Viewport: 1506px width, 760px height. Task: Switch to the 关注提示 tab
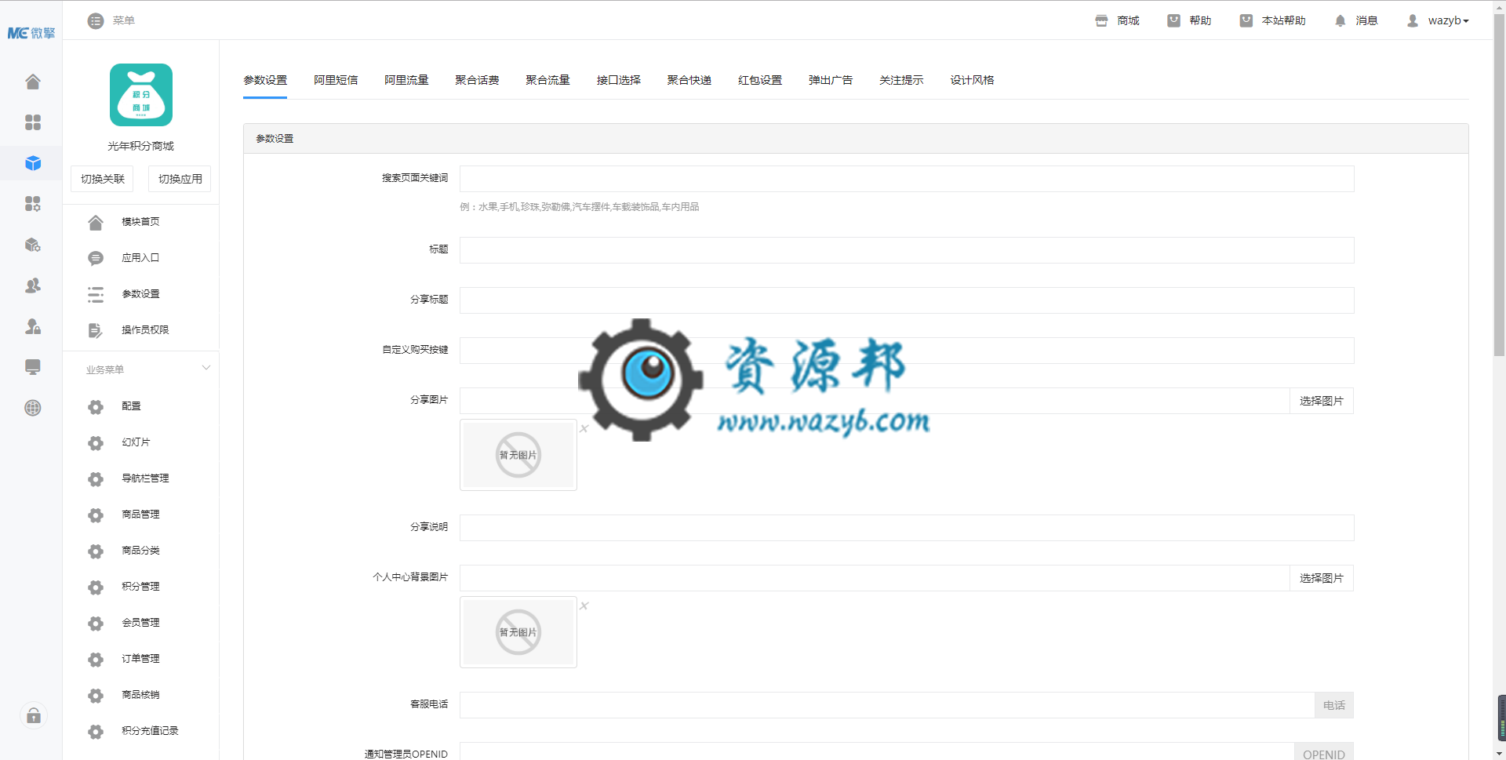[x=900, y=80]
